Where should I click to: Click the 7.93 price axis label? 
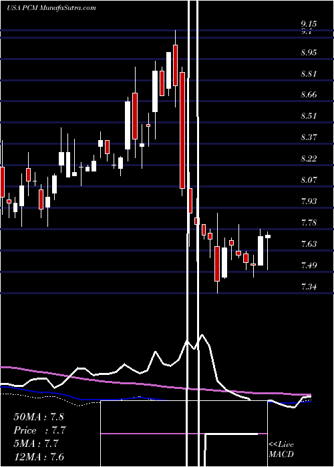309,201
